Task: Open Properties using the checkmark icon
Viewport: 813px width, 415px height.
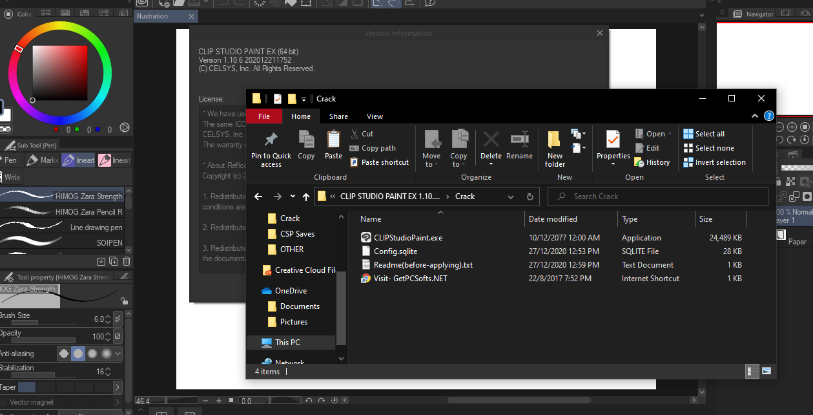Action: (x=613, y=139)
